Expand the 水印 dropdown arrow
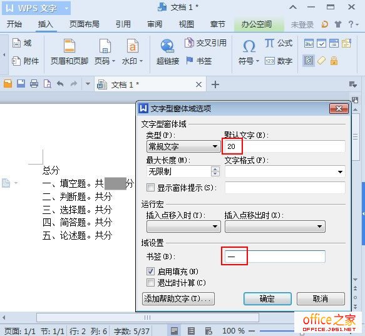 pos(141,61)
